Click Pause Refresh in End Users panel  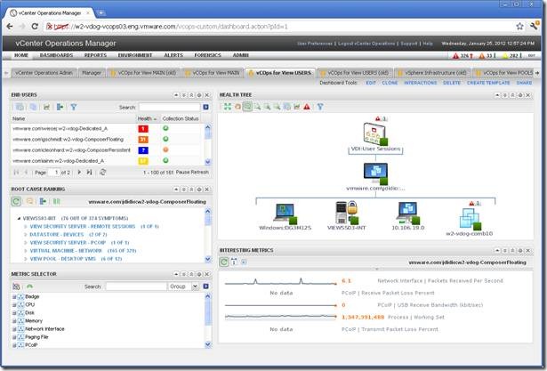click(x=192, y=172)
